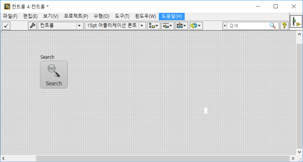Open the 파일(F) menu

[x=10, y=17]
